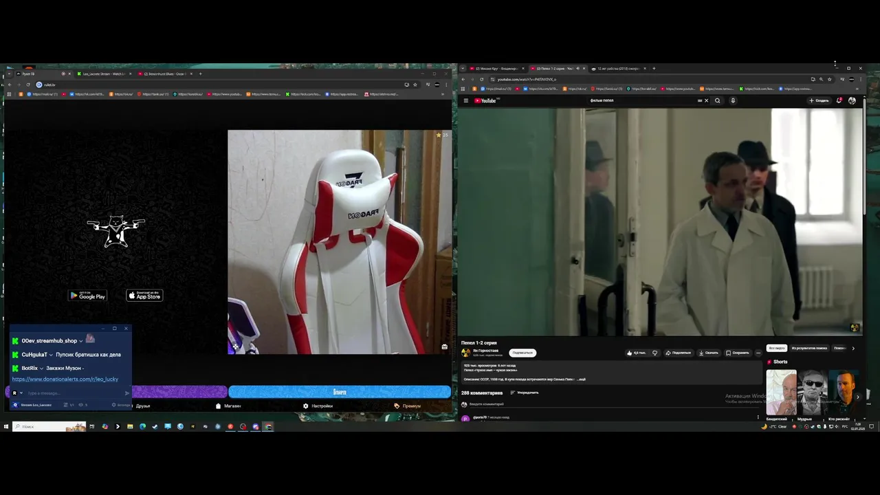Open App Store download badge
Image resolution: width=880 pixels, height=495 pixels.
(x=144, y=296)
